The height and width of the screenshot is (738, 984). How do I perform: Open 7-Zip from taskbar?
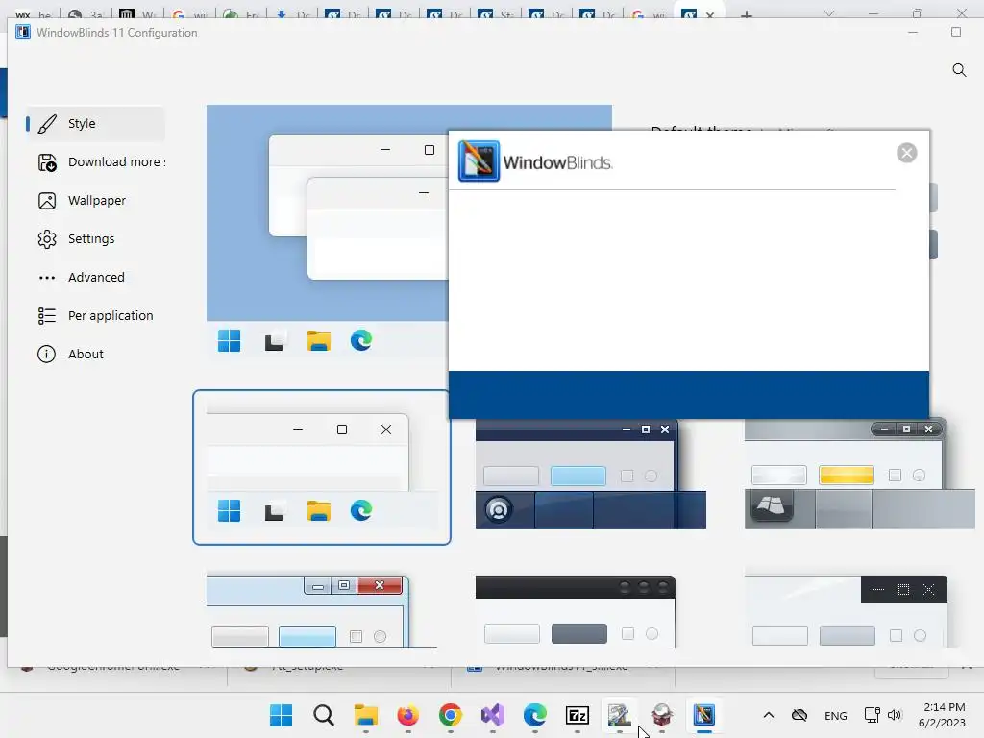[x=578, y=715]
